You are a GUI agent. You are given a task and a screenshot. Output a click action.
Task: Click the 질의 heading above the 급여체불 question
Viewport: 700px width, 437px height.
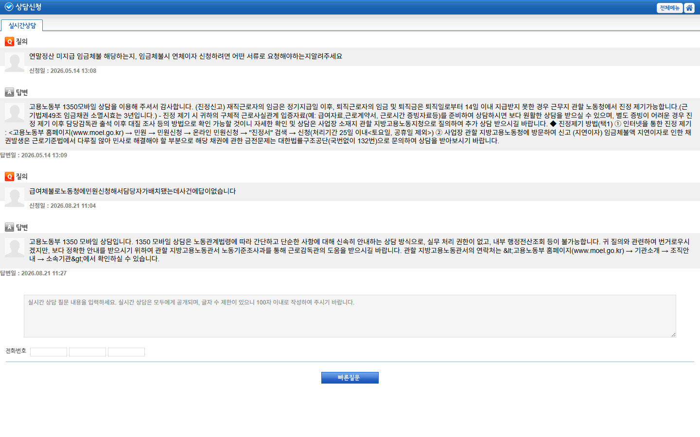coord(22,177)
